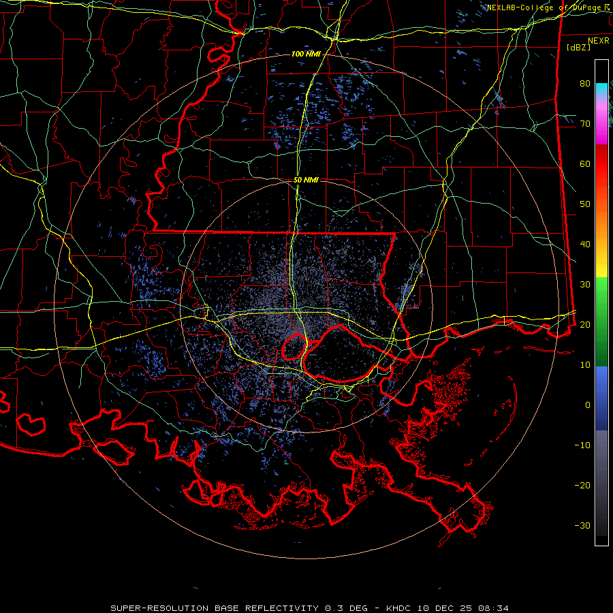The width and height of the screenshot is (613, 613).
Task: Click the 100 NMI range ring label
Action: [x=306, y=54]
